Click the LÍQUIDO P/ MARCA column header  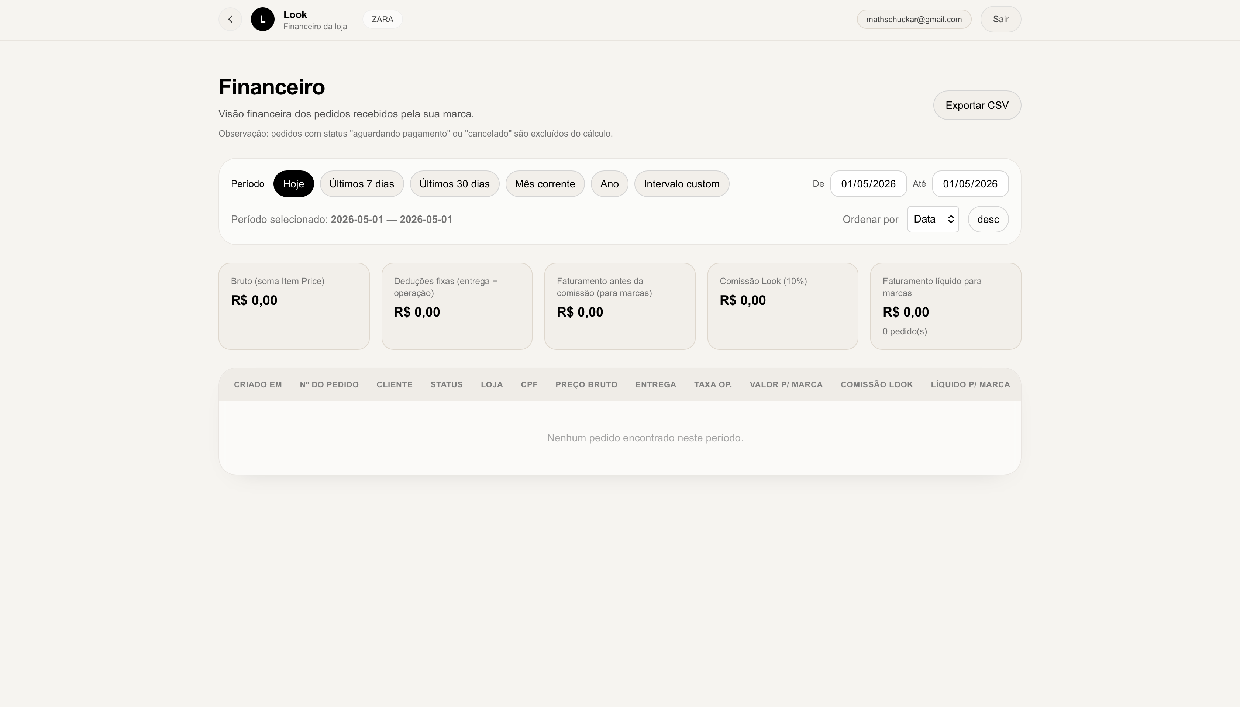pos(970,384)
